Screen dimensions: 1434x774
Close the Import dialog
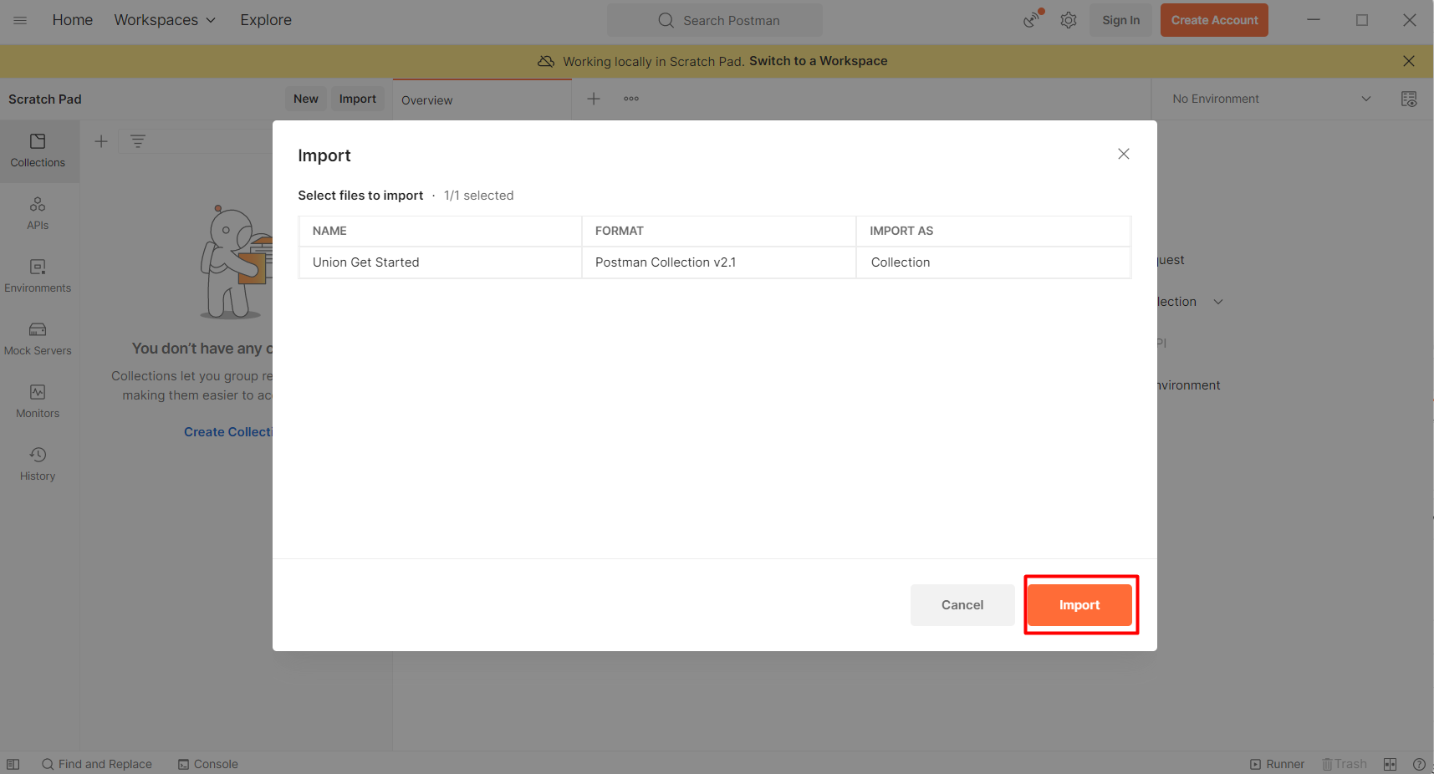click(x=1124, y=154)
